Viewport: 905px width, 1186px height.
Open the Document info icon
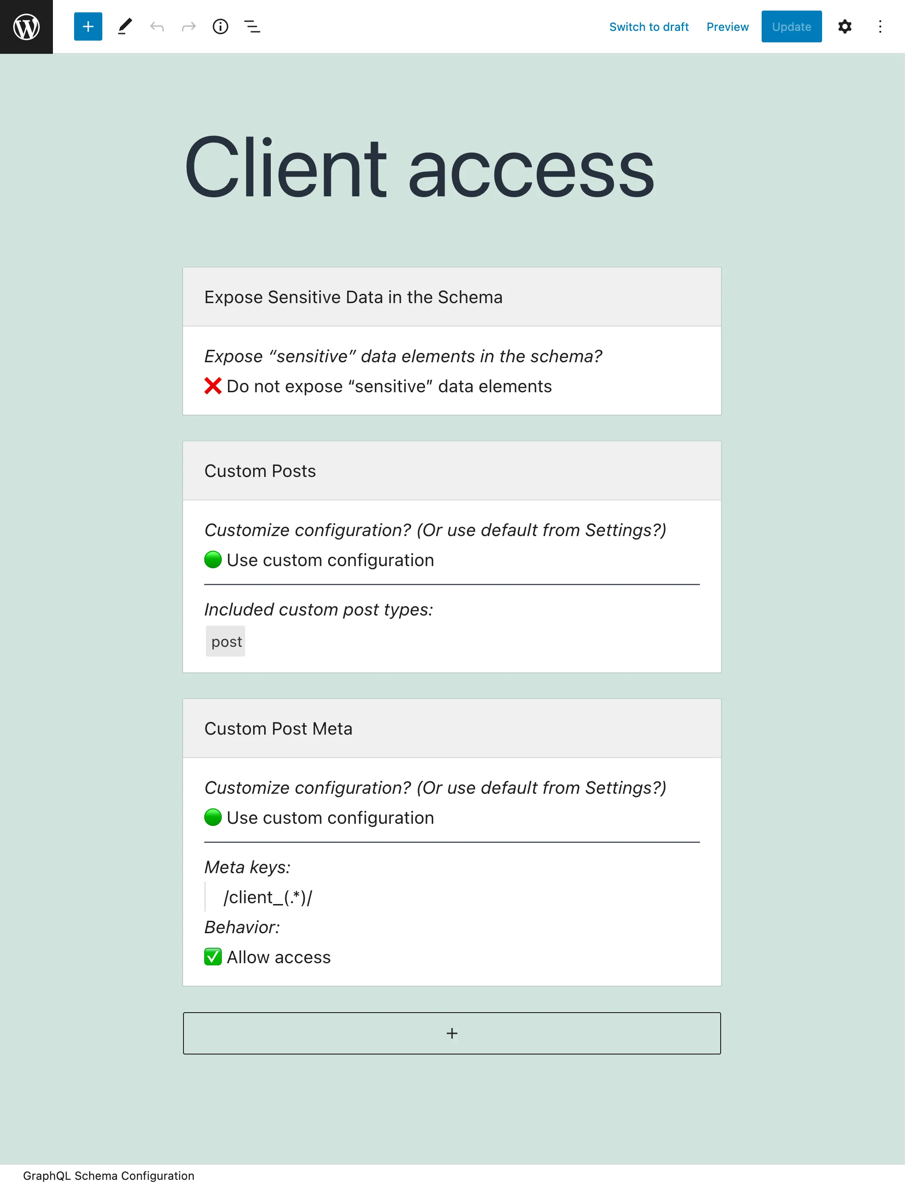[221, 26]
